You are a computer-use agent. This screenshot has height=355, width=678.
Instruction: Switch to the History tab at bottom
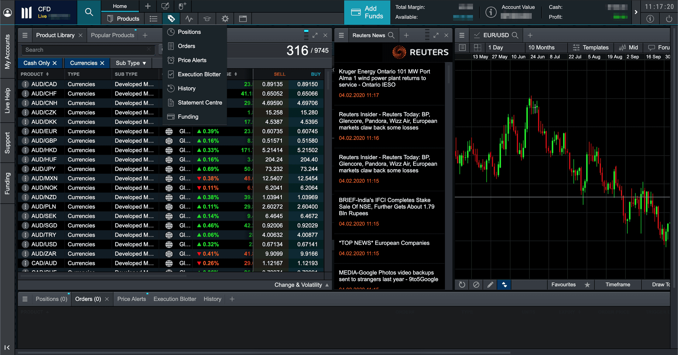pos(212,299)
